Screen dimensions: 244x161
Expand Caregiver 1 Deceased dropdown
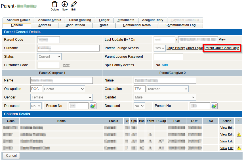click(x=36, y=106)
